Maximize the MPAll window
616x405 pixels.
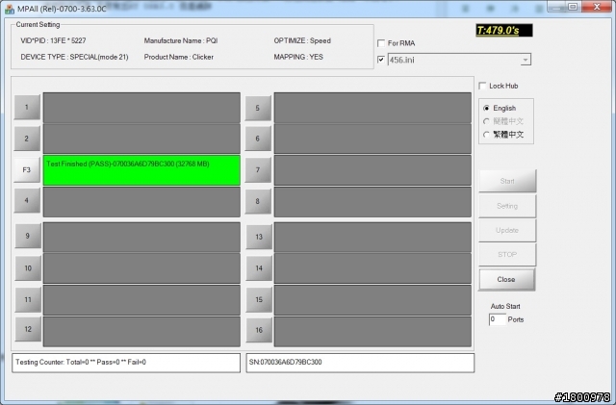(x=573, y=7)
